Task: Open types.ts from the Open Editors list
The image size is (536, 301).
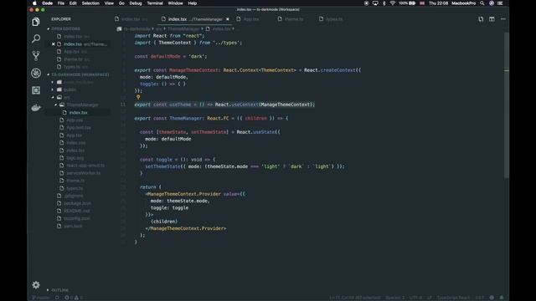Action: [x=72, y=67]
